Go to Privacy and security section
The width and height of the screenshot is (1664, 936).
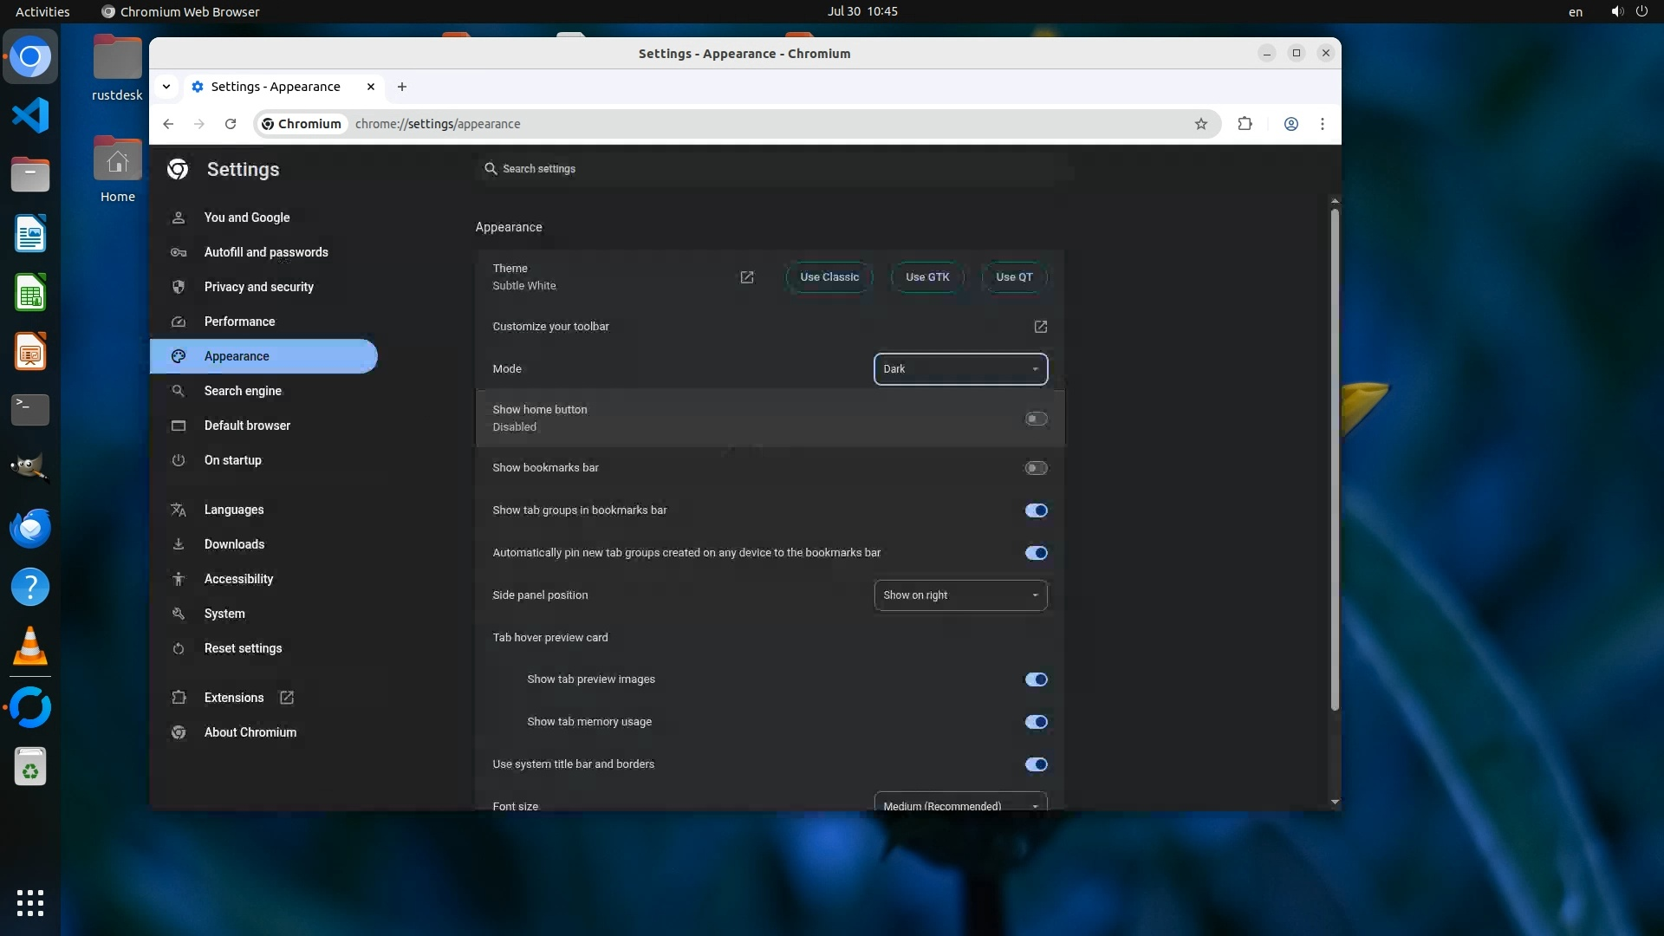[x=258, y=287]
